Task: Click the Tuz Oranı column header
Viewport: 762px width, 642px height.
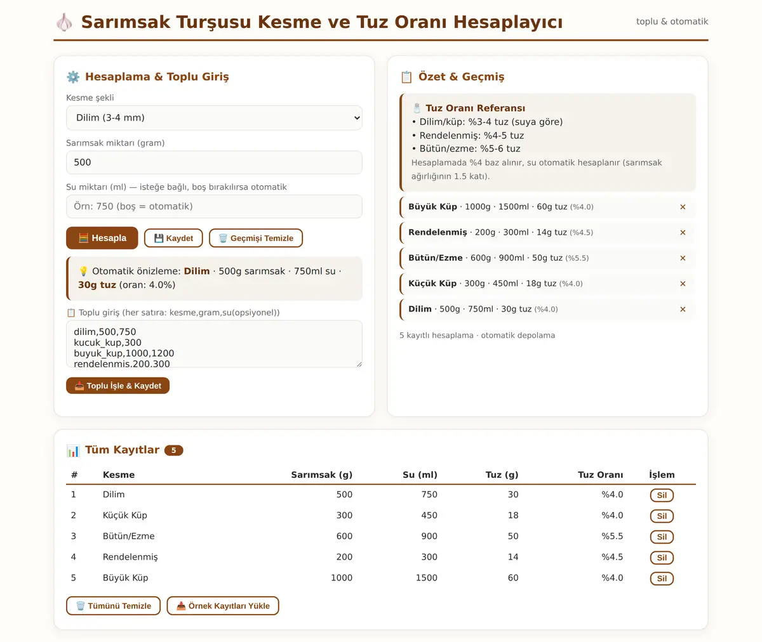Action: pos(600,475)
